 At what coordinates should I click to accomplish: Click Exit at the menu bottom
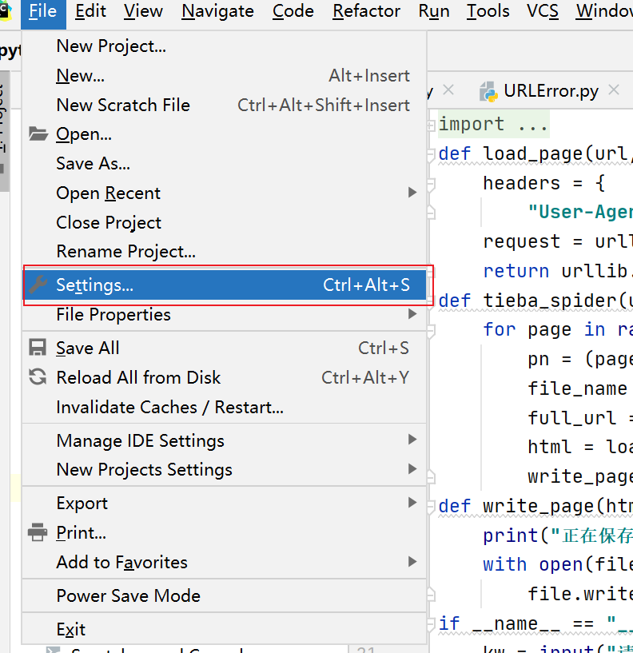pyautogui.click(x=70, y=629)
